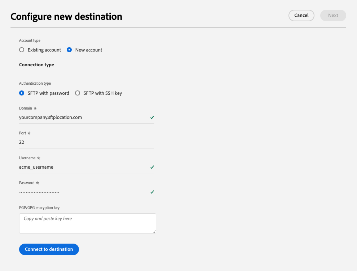Focus the Username text field

[83, 167]
